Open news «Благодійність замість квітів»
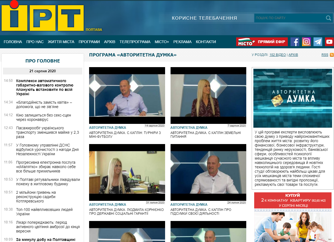The width and height of the screenshot is (334, 242). tap(44, 104)
